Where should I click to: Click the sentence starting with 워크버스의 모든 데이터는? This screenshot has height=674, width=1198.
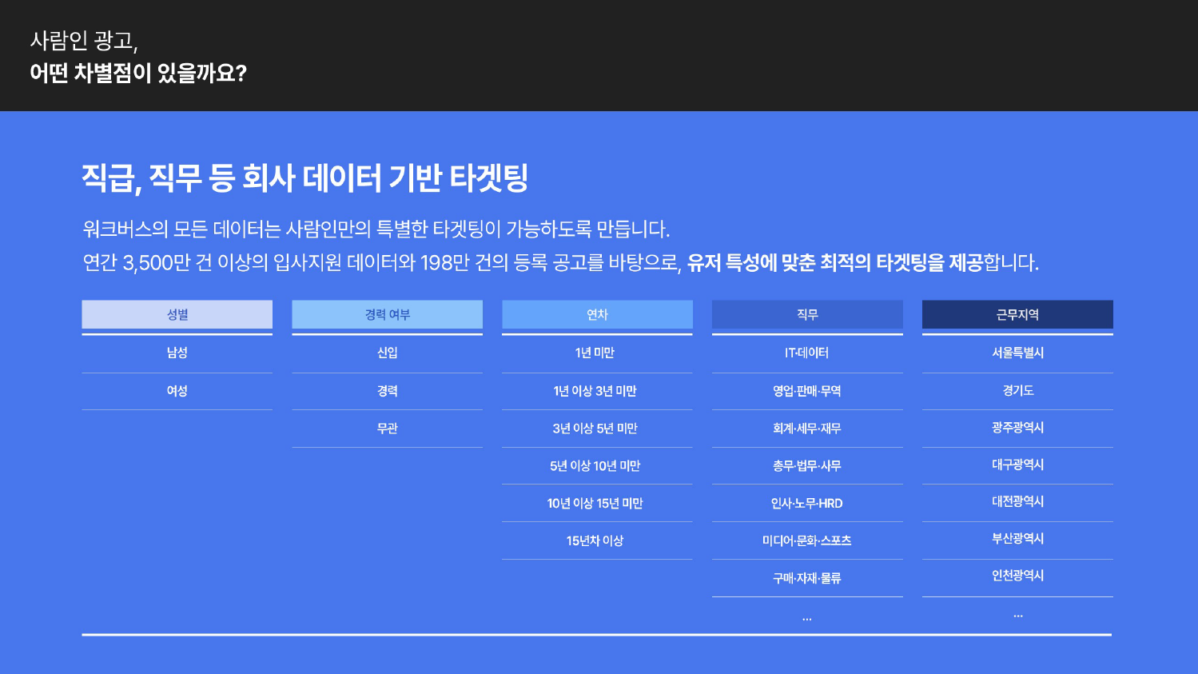click(376, 229)
